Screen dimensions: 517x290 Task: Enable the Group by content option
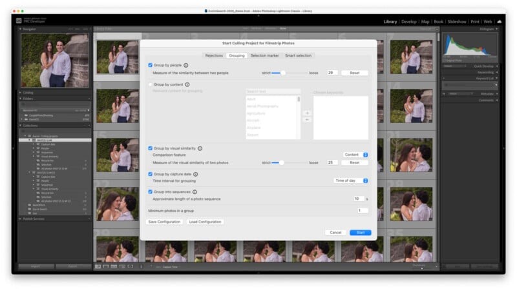tap(151, 84)
